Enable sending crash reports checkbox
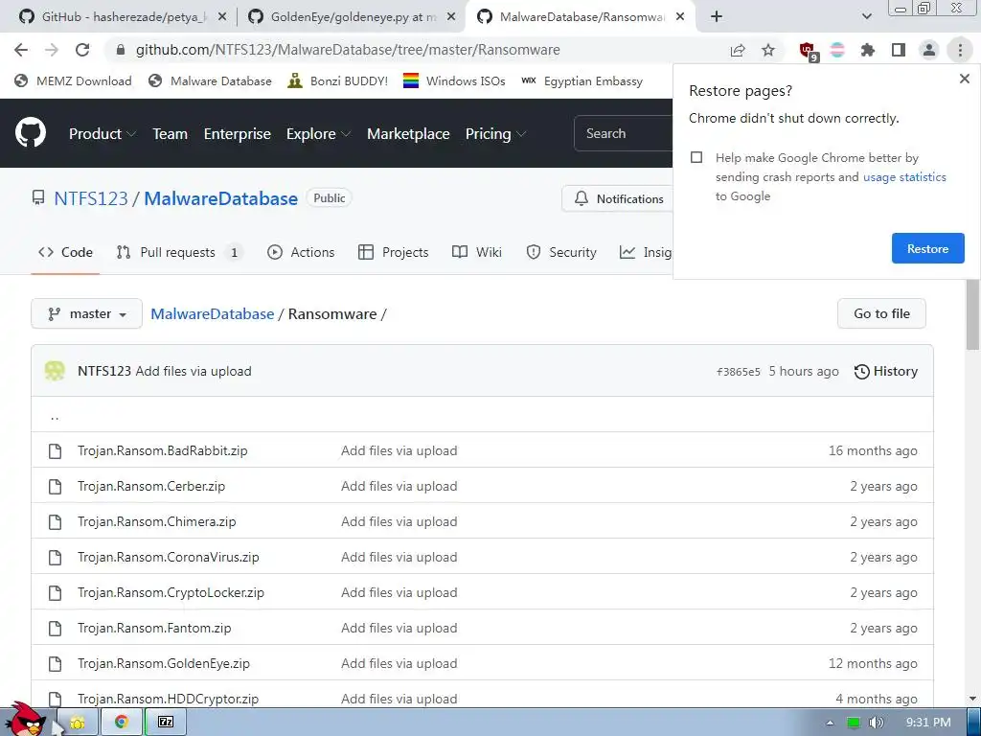 tap(696, 157)
